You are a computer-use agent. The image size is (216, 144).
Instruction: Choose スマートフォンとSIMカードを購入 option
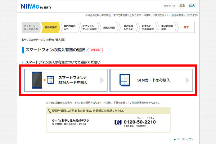[x=66, y=80]
